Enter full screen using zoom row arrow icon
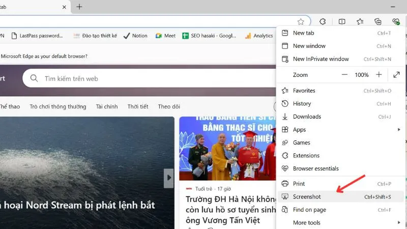This screenshot has width=407, height=229. pyautogui.click(x=396, y=75)
